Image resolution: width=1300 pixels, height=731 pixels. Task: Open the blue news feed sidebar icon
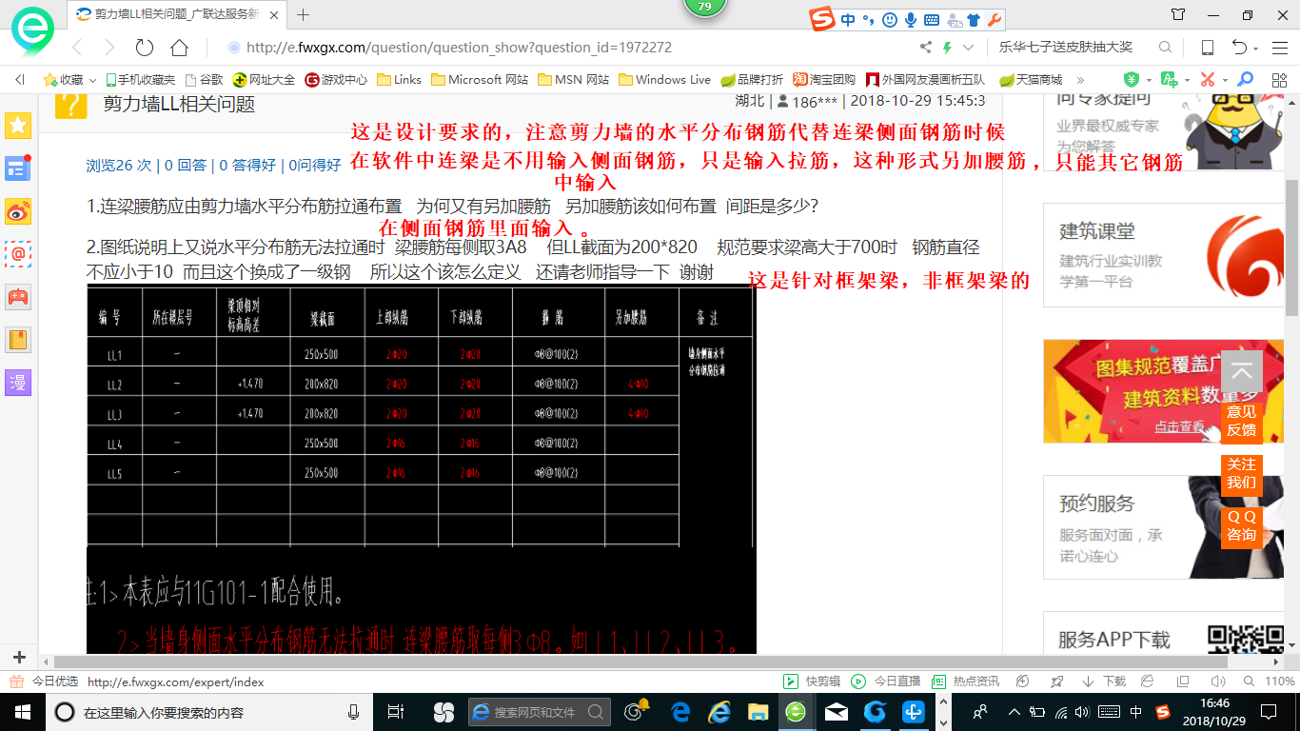18,168
